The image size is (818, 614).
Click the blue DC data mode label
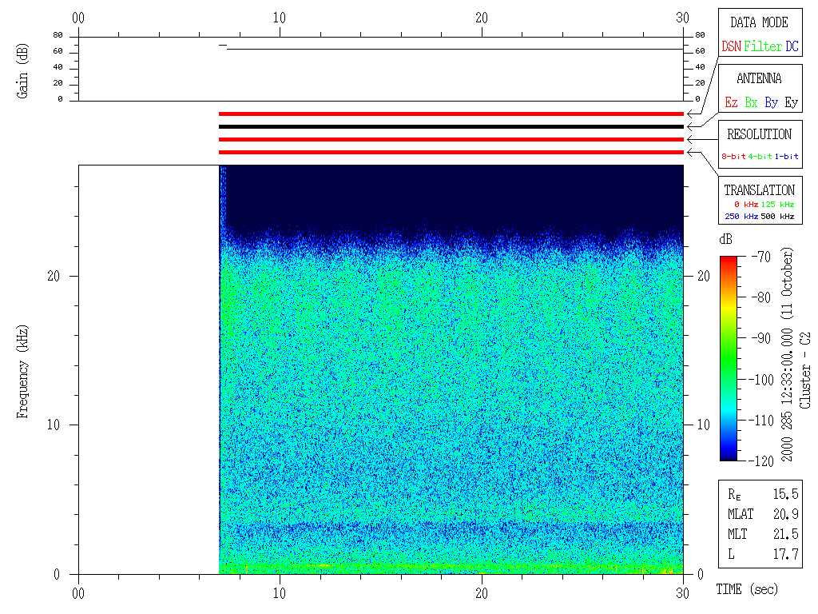coord(792,47)
